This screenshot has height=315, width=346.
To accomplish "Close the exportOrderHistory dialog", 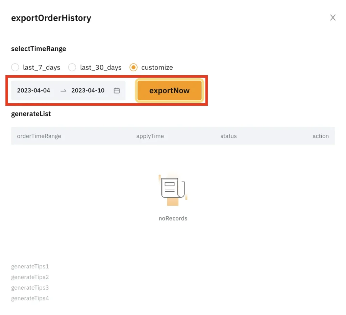I will (x=333, y=18).
